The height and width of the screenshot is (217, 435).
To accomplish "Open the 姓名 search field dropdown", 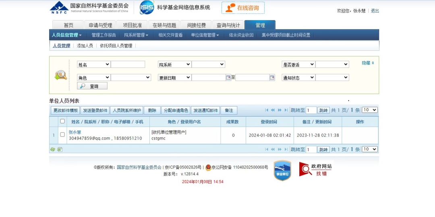I will click(93, 64).
